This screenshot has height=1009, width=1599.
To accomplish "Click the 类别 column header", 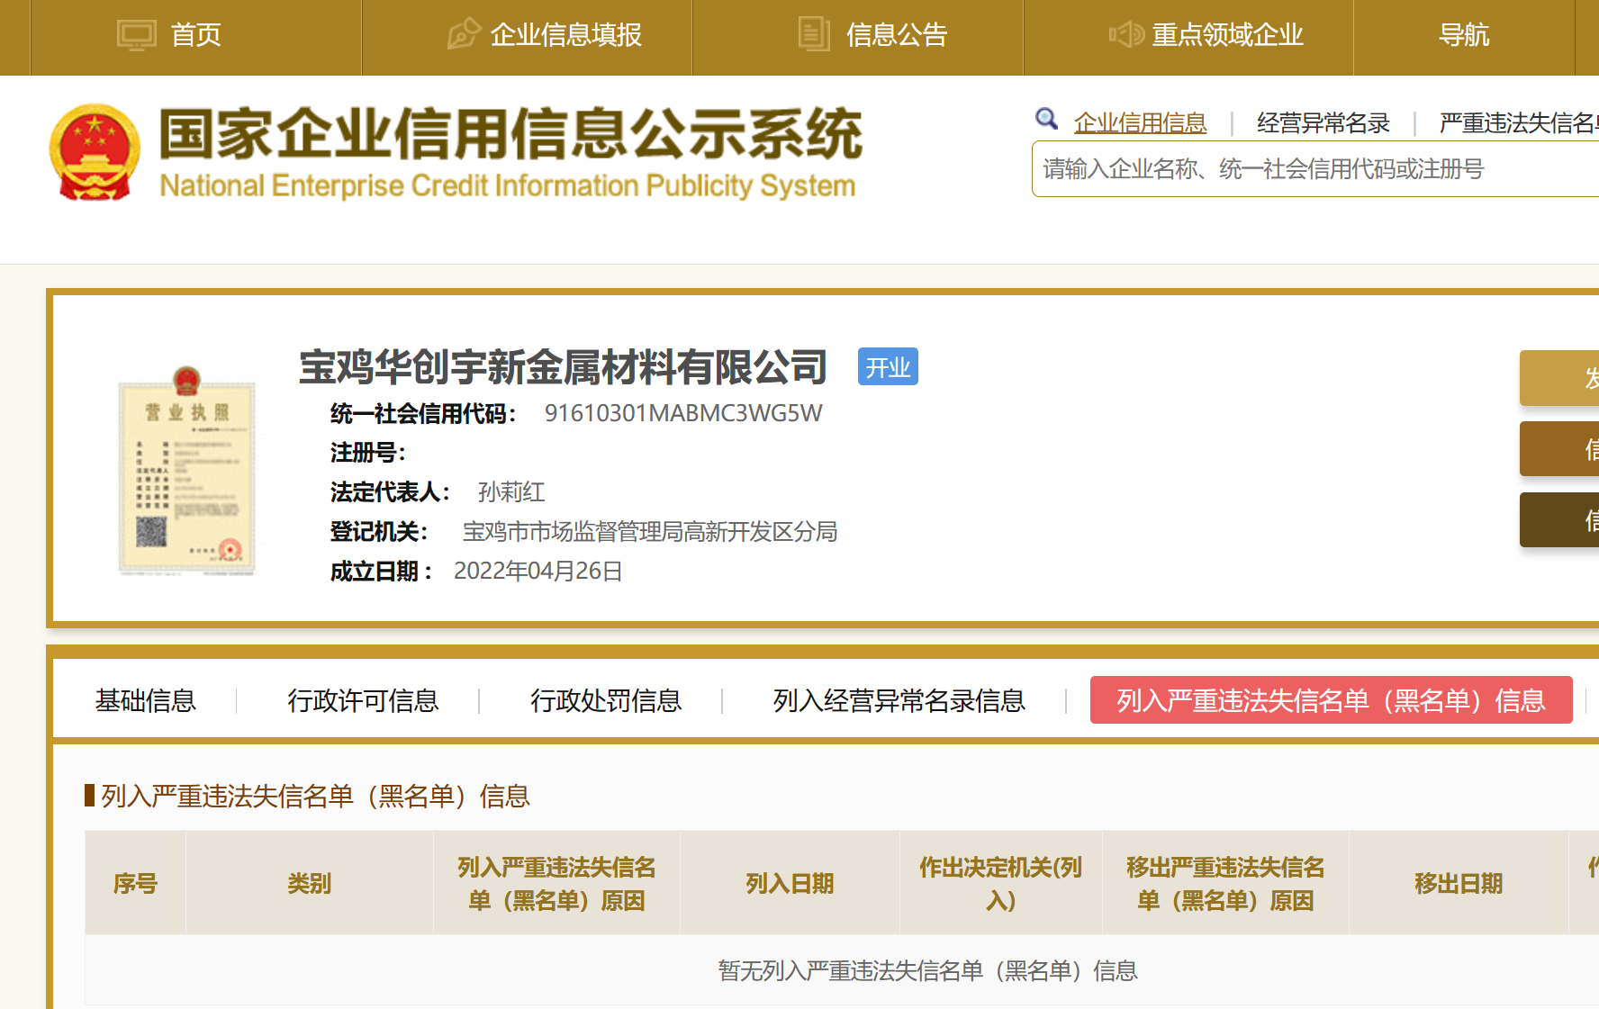I will [309, 883].
